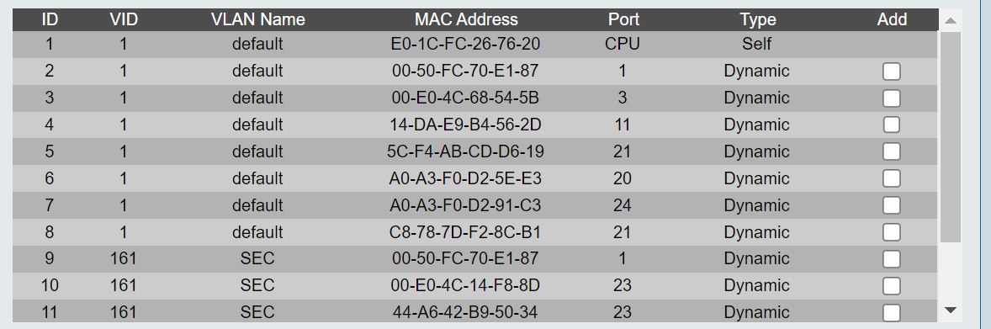
Task: Click the MAC Address column header
Action: (x=466, y=19)
